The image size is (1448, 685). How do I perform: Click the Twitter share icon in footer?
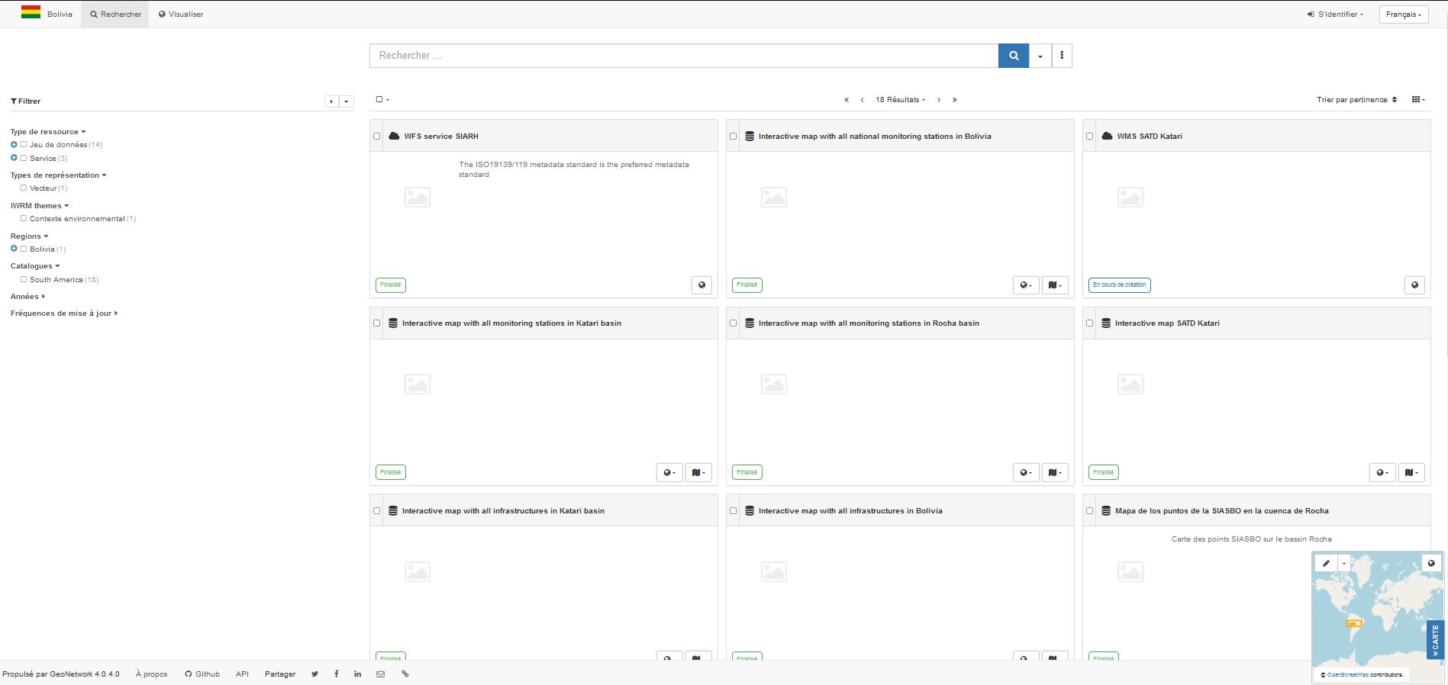tap(314, 674)
